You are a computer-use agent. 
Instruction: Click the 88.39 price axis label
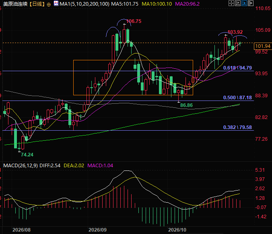262,96
